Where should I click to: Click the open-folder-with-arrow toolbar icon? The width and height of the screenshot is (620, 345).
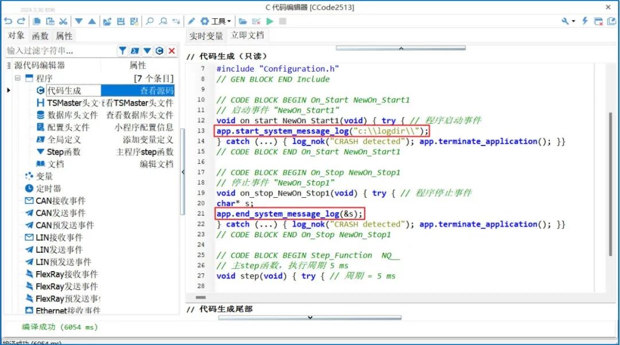click(x=107, y=21)
